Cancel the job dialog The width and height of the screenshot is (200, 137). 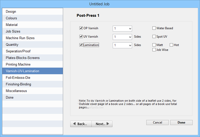coord(158,123)
